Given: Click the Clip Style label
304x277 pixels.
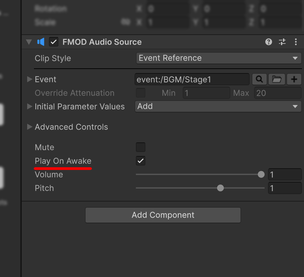Looking at the screenshot, I should [x=53, y=58].
